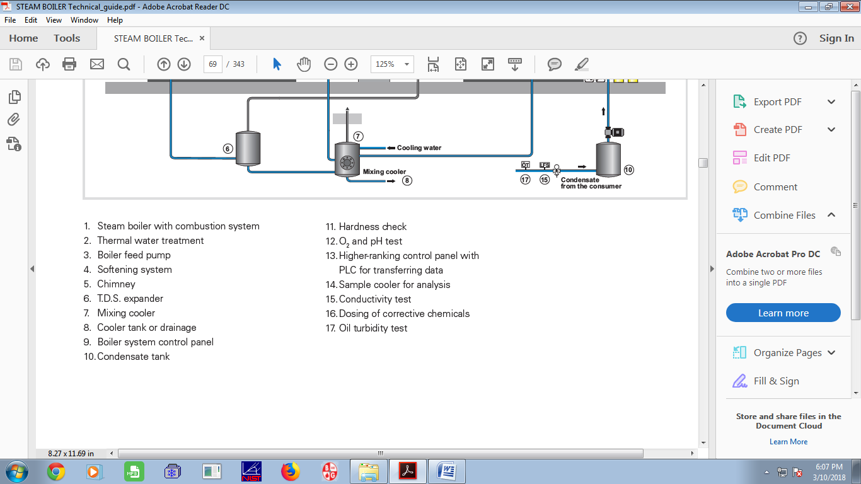
Task: Open the View menu
Action: tap(54, 20)
